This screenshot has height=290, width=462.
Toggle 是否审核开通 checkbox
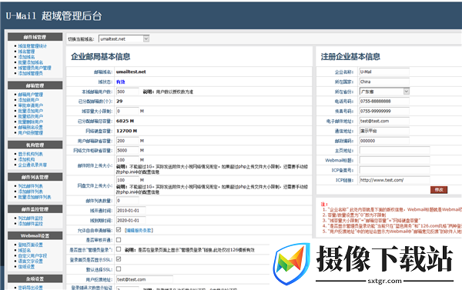point(119,240)
